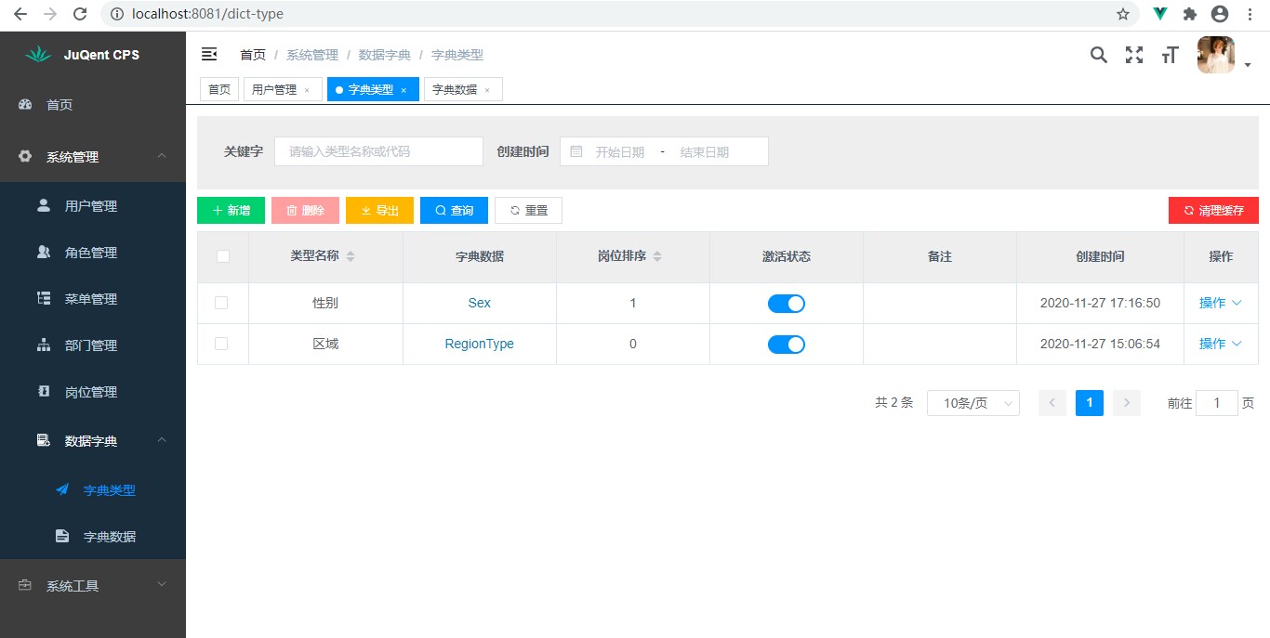The image size is (1270, 638).
Task: Open the dropdown arrow beside the avatar
Action: (1248, 65)
